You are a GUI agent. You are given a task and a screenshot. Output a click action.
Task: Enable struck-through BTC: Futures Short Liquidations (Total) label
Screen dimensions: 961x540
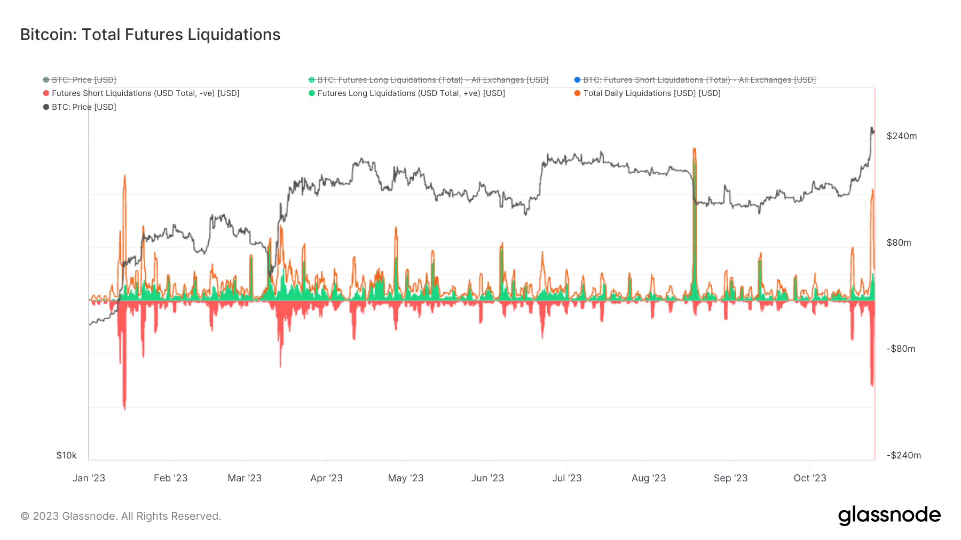[699, 80]
